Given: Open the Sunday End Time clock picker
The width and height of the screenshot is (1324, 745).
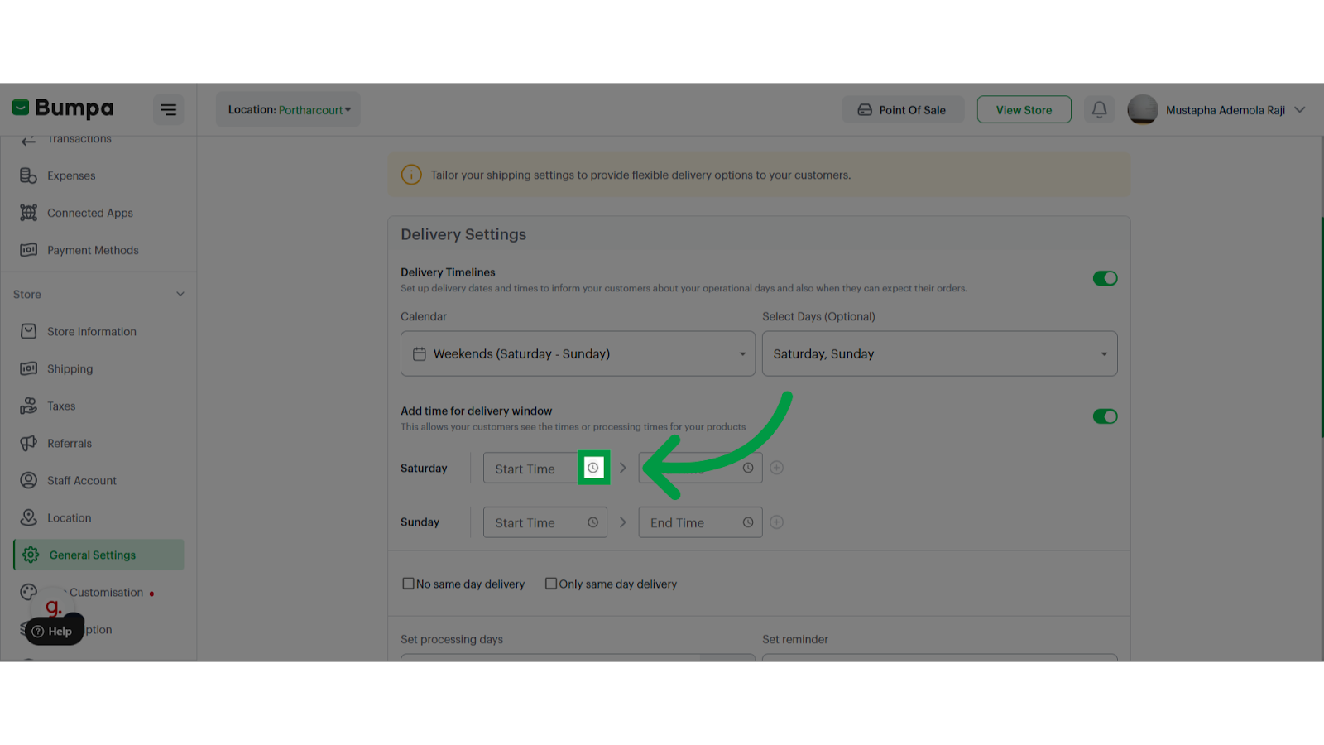Looking at the screenshot, I should [x=748, y=522].
